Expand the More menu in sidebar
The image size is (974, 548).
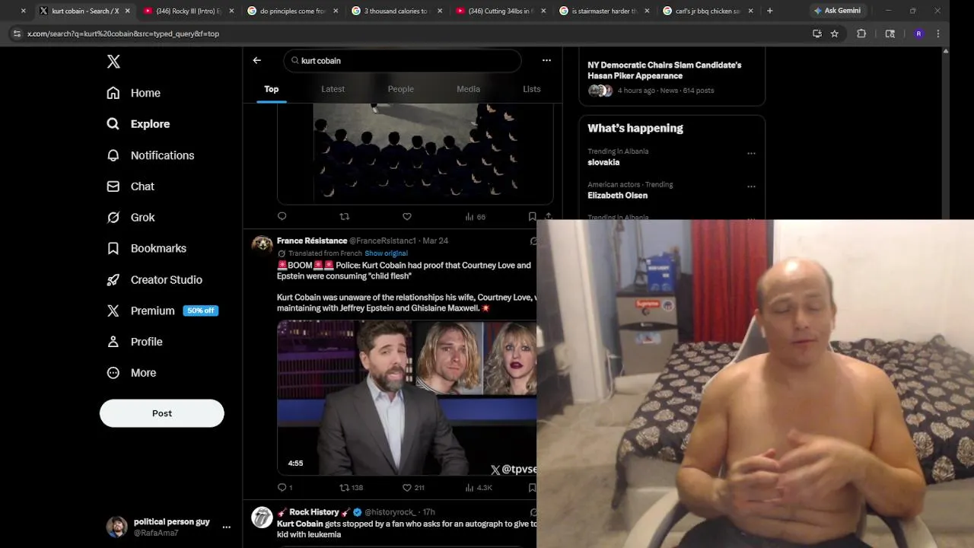point(132,373)
